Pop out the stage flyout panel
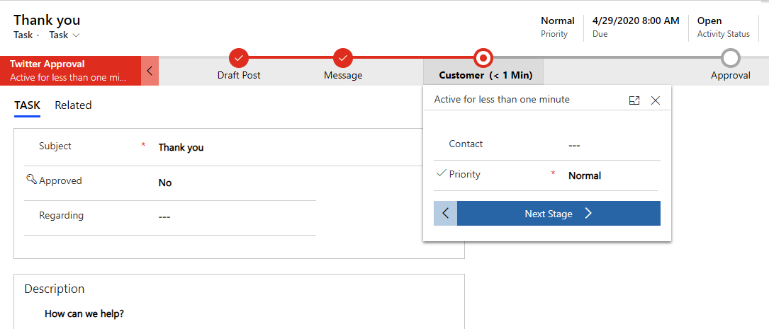769x329 pixels. [x=634, y=100]
